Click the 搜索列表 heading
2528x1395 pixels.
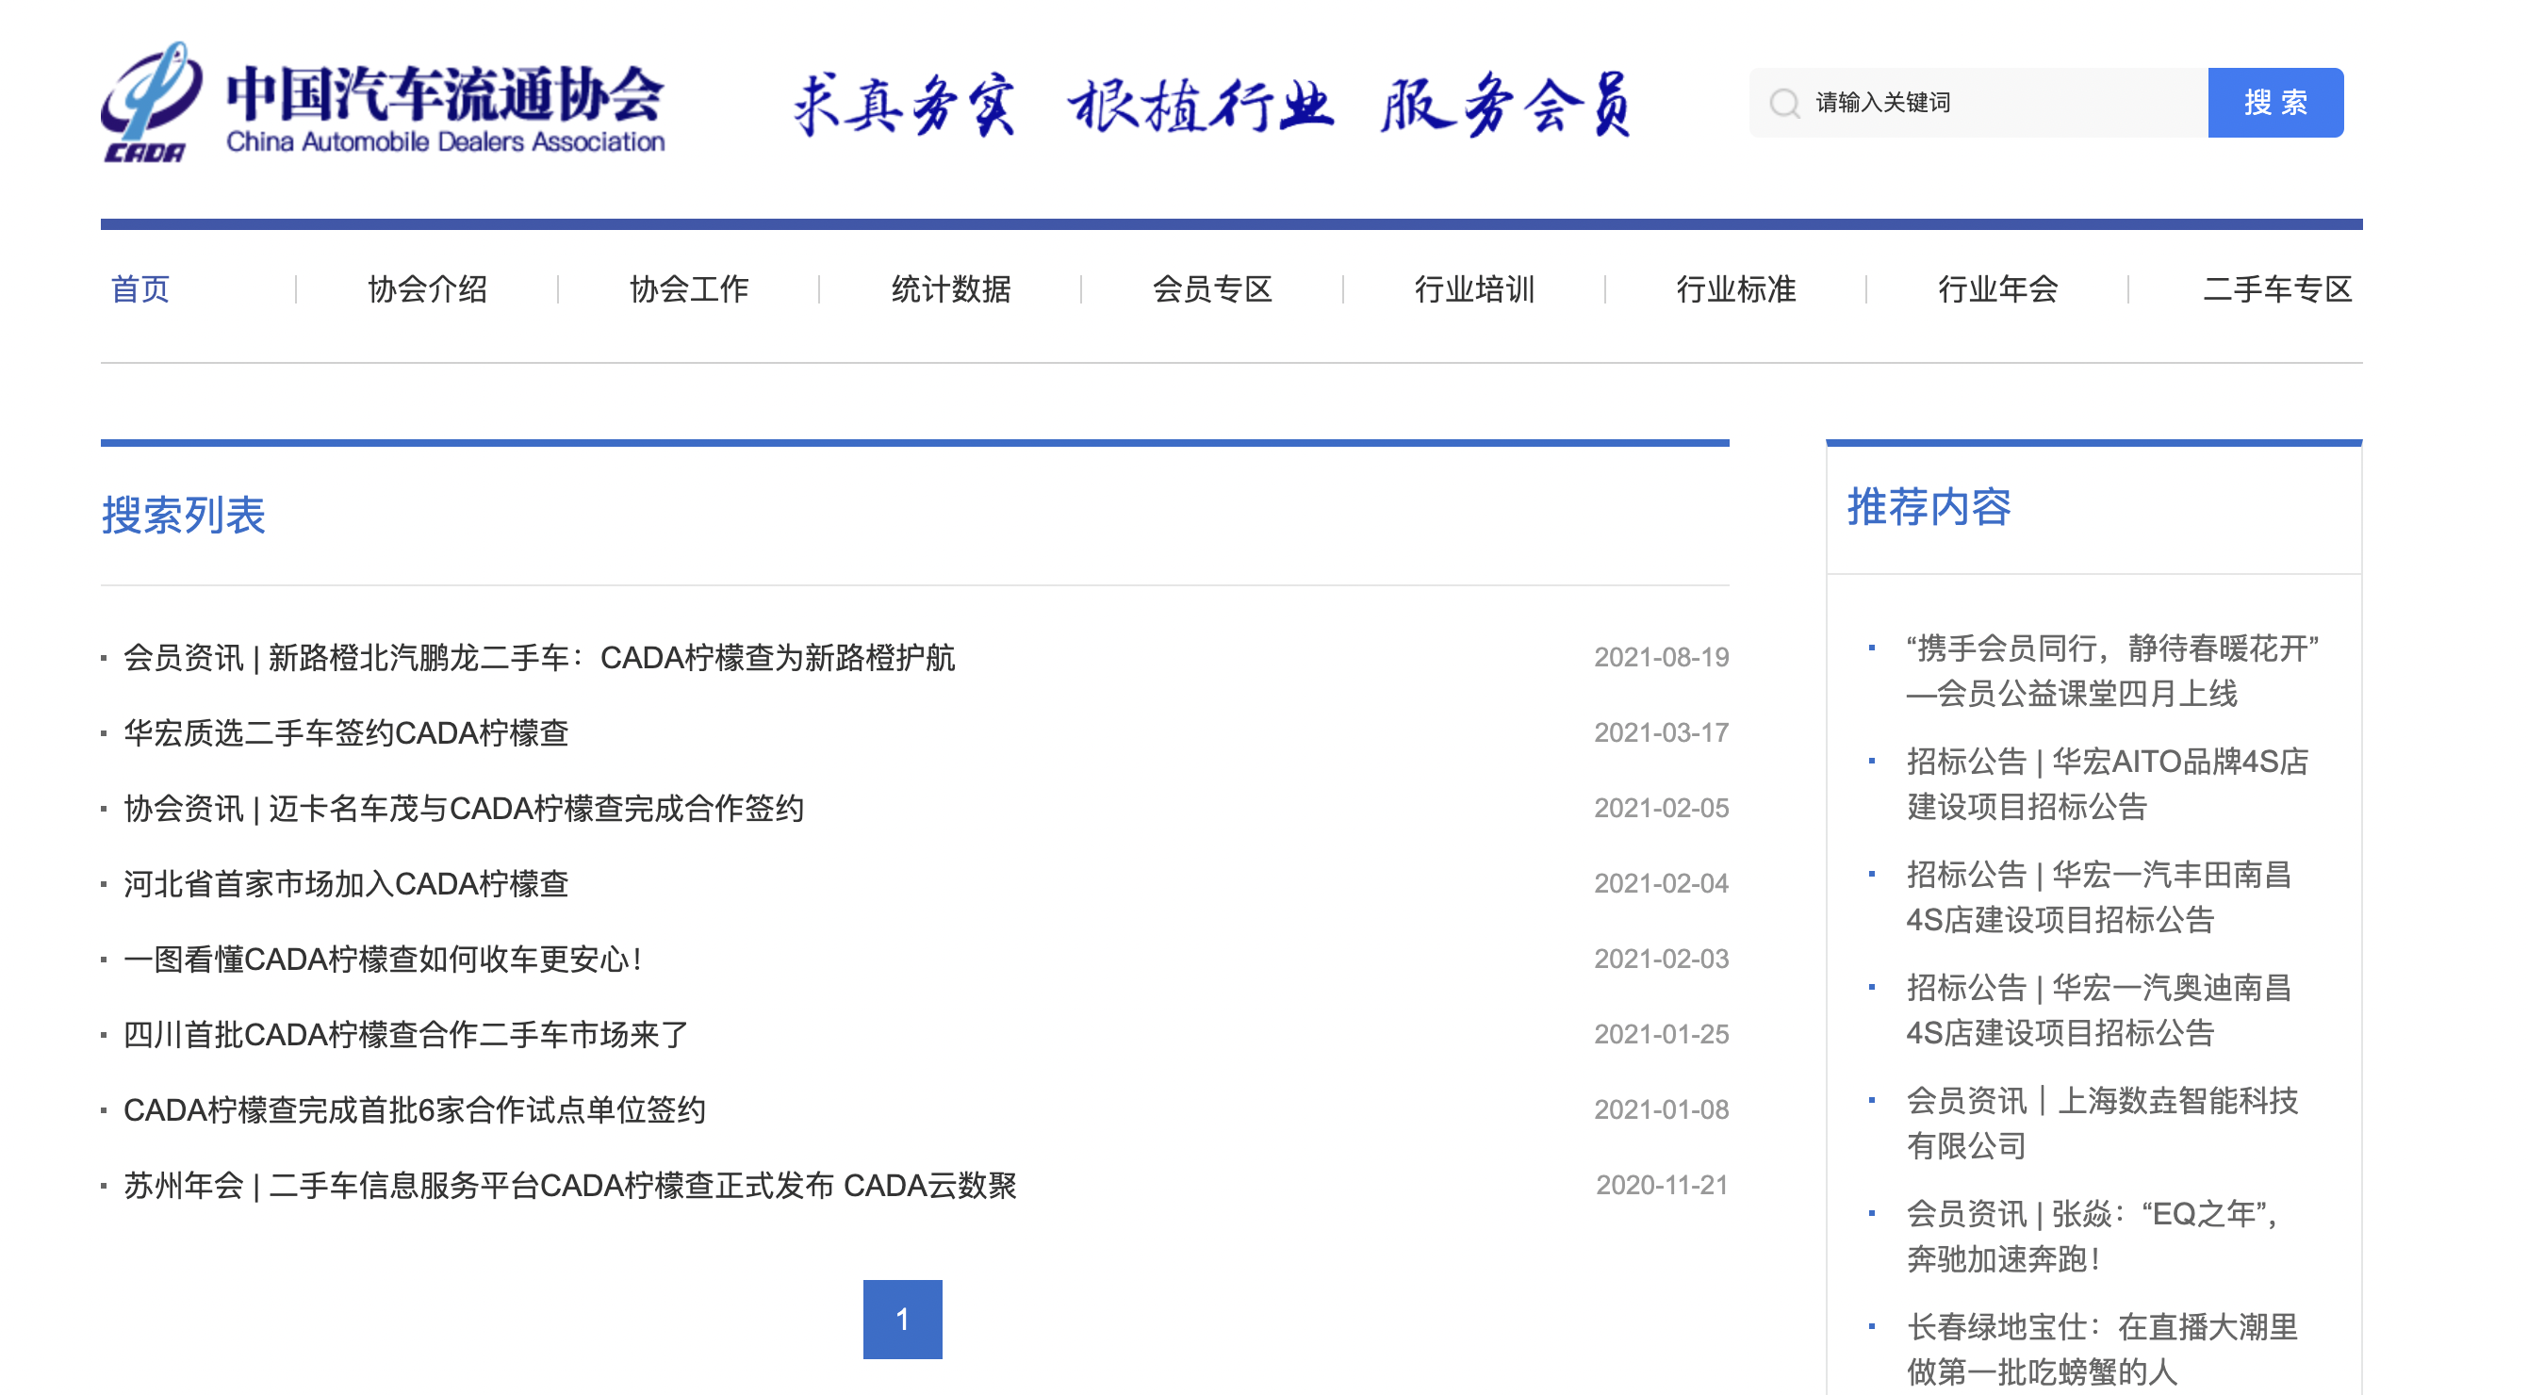[x=184, y=515]
